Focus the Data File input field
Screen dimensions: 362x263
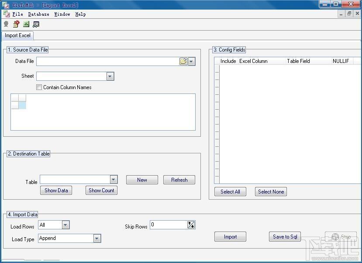pyautogui.click(x=108, y=62)
